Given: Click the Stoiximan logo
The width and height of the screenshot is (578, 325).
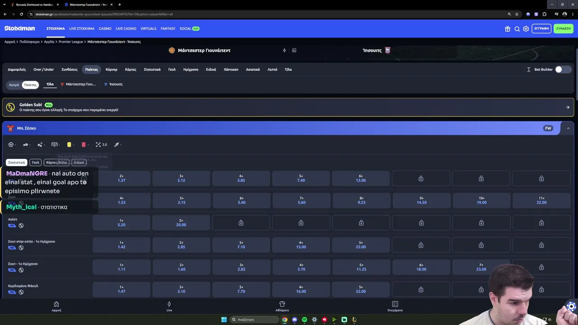Looking at the screenshot, I should 19,28.
